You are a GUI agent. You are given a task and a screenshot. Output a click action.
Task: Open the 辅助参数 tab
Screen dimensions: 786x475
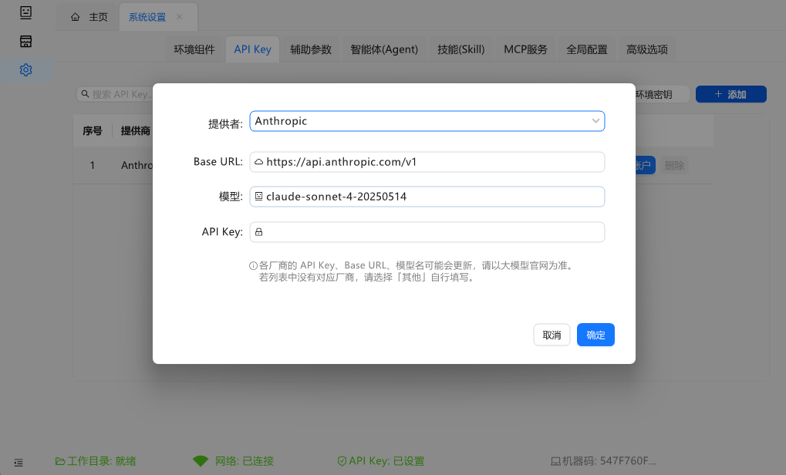point(311,49)
